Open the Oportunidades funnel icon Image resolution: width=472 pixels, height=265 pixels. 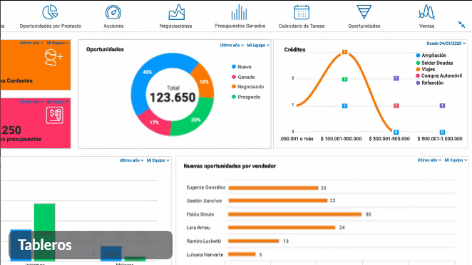click(364, 12)
